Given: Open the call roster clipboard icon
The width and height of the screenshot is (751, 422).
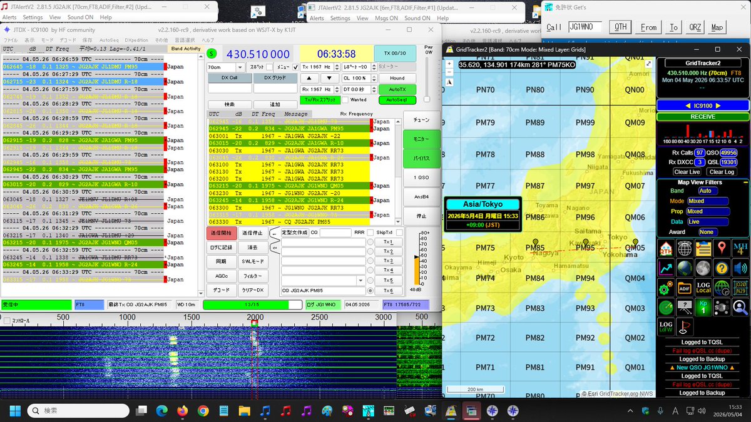Looking at the screenshot, I should pos(703,248).
